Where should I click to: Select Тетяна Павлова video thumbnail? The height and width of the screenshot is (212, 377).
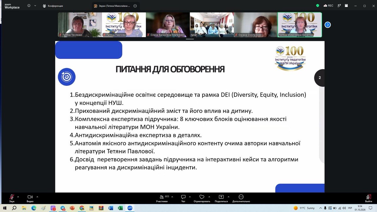click(x=124, y=25)
